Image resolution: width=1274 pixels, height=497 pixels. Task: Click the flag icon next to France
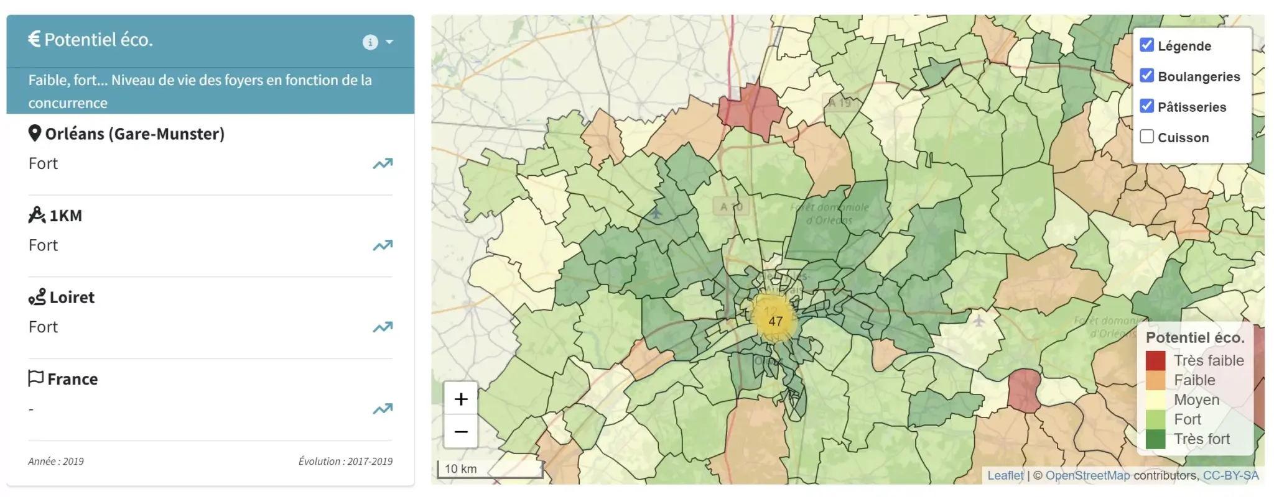click(x=35, y=378)
